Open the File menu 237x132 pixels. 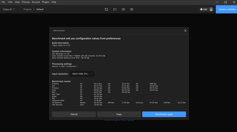3,2
